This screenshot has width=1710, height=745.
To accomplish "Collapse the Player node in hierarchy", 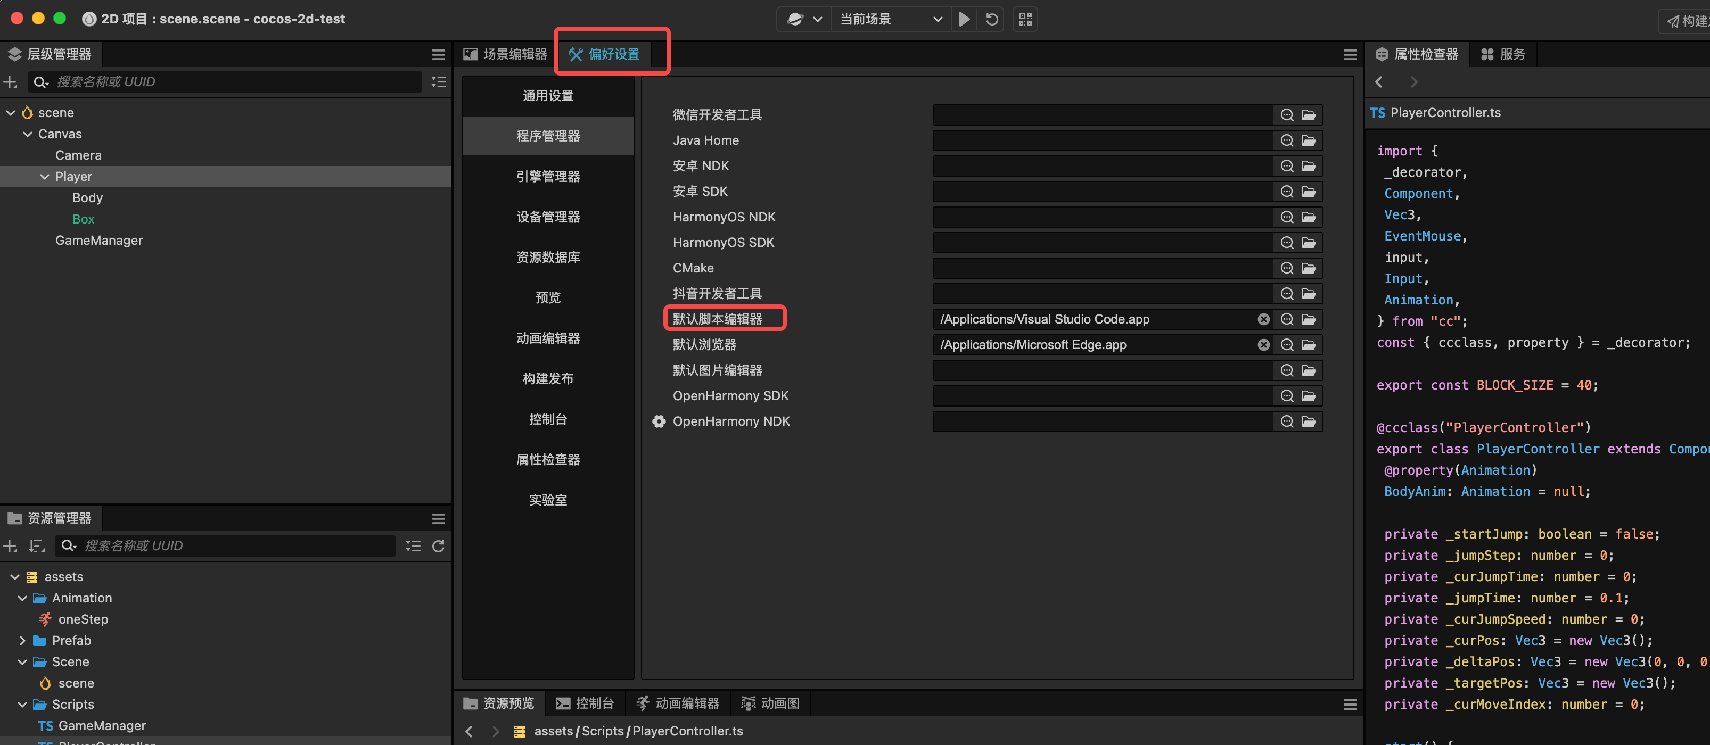I will [45, 177].
